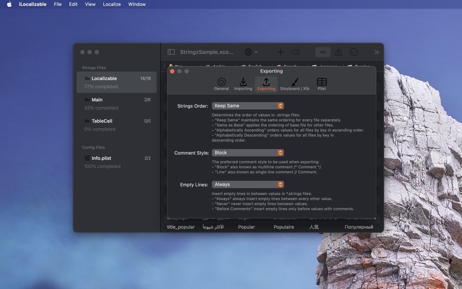
Task: Click the StringzSample.xco... window title
Action: tap(207, 52)
